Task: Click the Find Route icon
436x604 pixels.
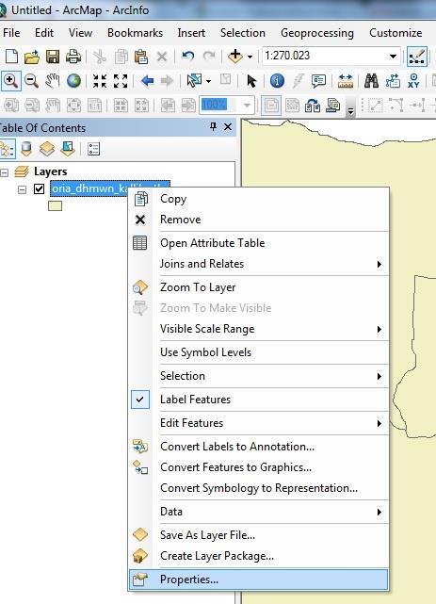Action: tap(393, 81)
